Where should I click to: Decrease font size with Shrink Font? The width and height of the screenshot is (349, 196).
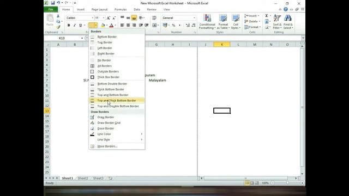coord(114,18)
